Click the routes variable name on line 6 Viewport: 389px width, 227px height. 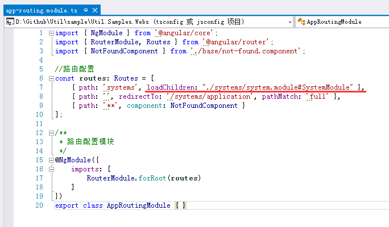(94, 78)
